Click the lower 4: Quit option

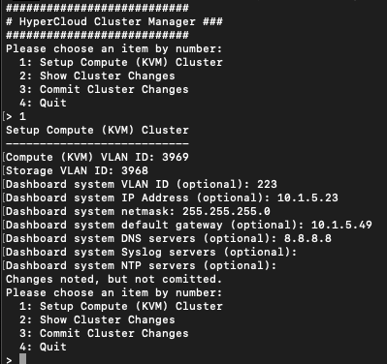coord(43,347)
